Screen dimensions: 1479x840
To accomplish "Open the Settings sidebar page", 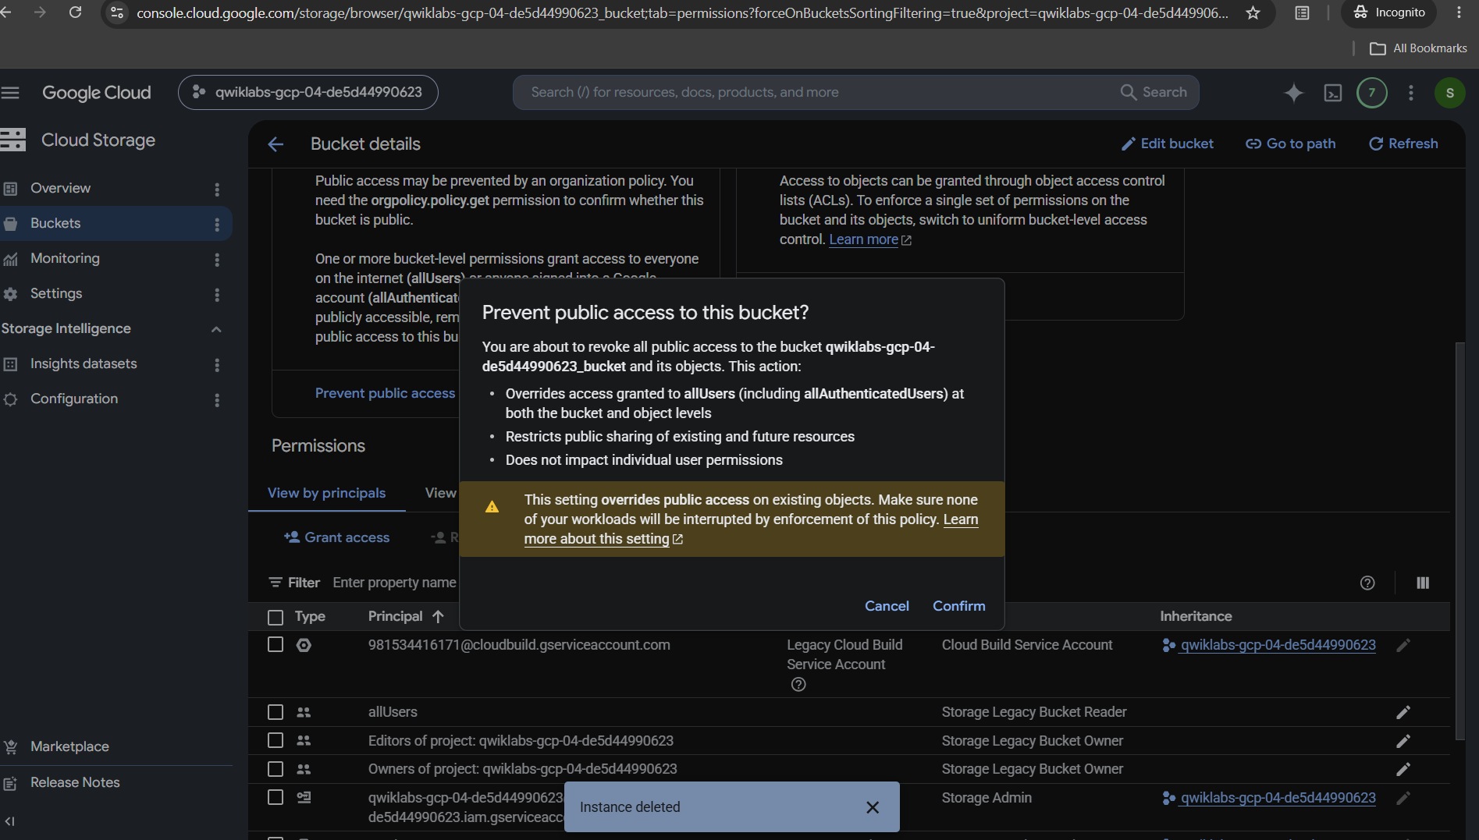I will [x=56, y=293].
